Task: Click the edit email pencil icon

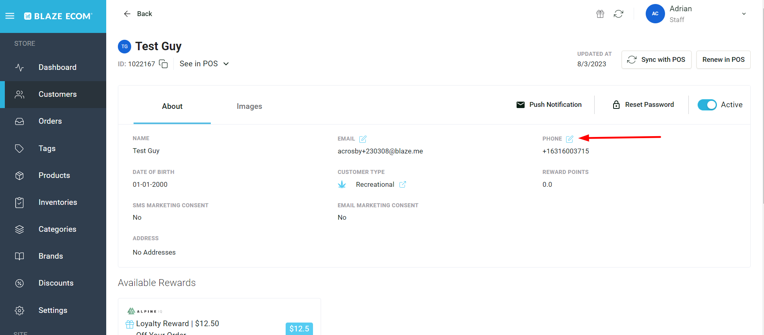Action: click(x=362, y=139)
